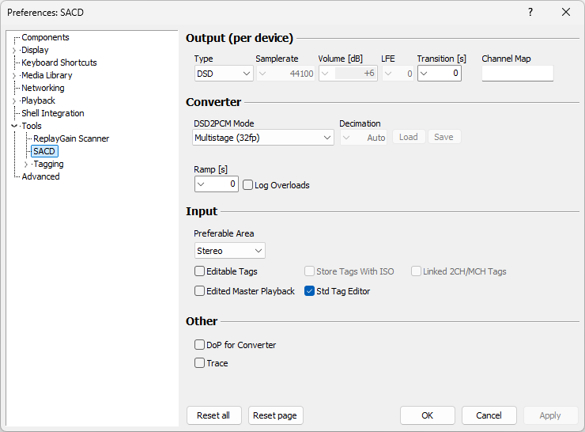Open the output Type dropdown showing DSD
The height and width of the screenshot is (432, 585).
[224, 74]
